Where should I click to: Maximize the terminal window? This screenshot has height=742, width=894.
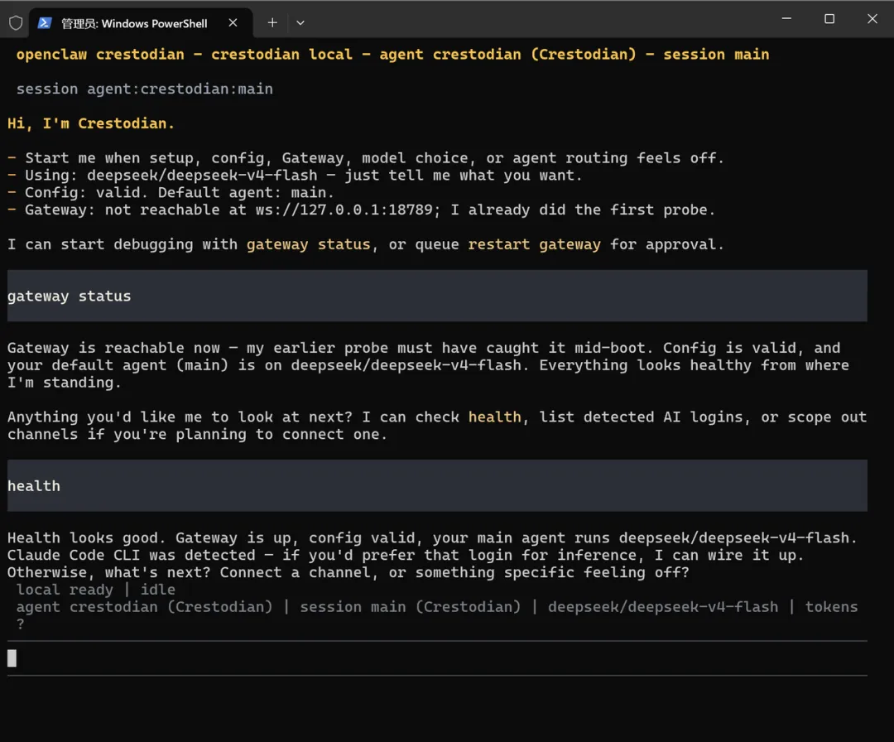[829, 19]
